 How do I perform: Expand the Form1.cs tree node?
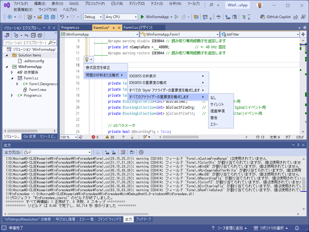tap(12, 78)
